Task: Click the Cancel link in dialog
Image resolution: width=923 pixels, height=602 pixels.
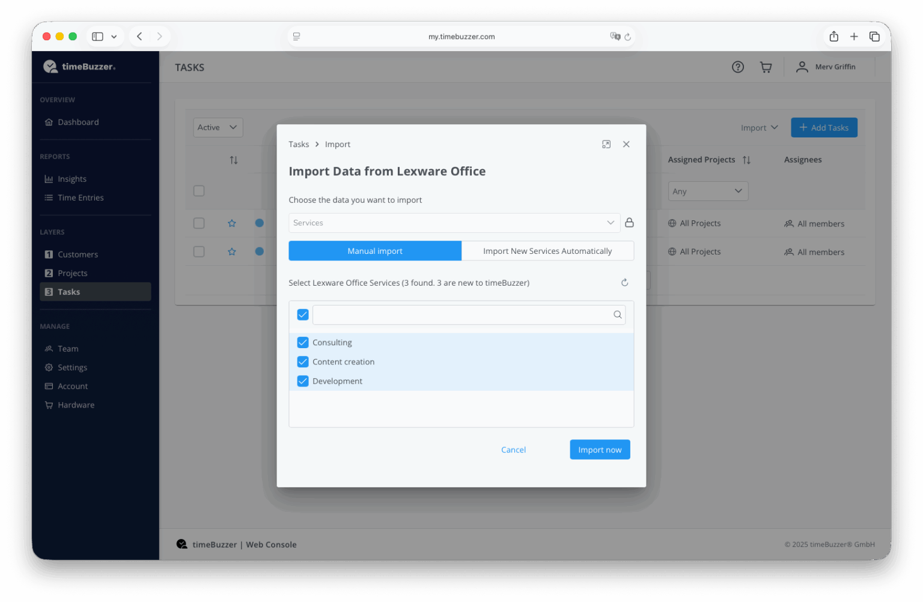Action: [x=513, y=450]
